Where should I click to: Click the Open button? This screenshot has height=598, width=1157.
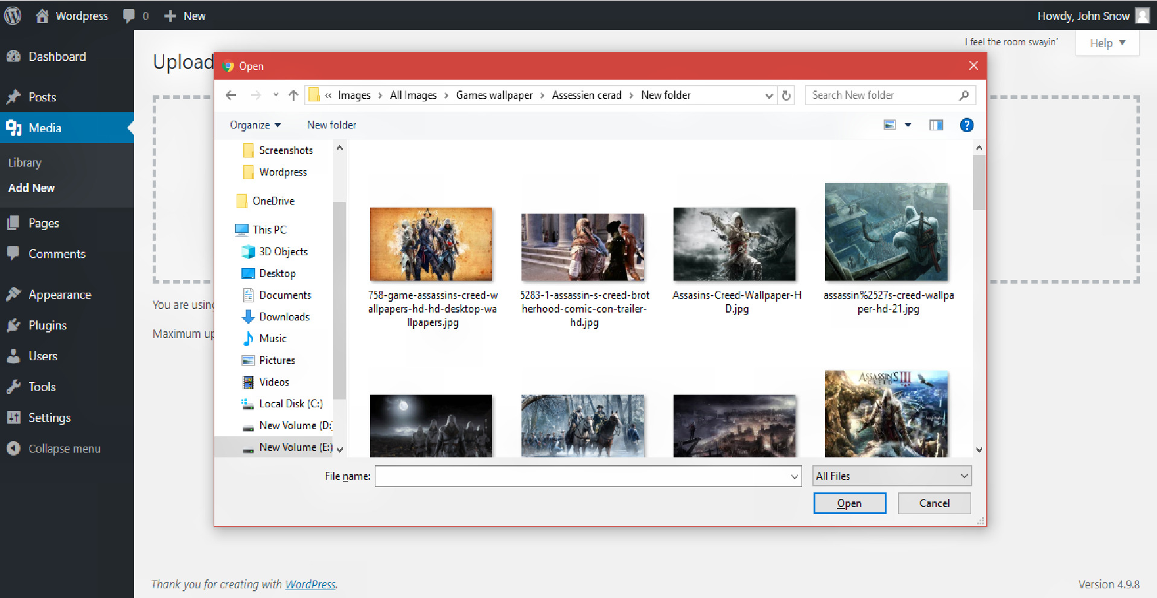coord(849,503)
